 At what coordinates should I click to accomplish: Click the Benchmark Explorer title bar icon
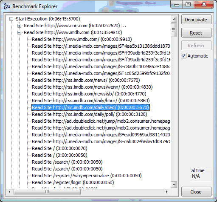7,6
